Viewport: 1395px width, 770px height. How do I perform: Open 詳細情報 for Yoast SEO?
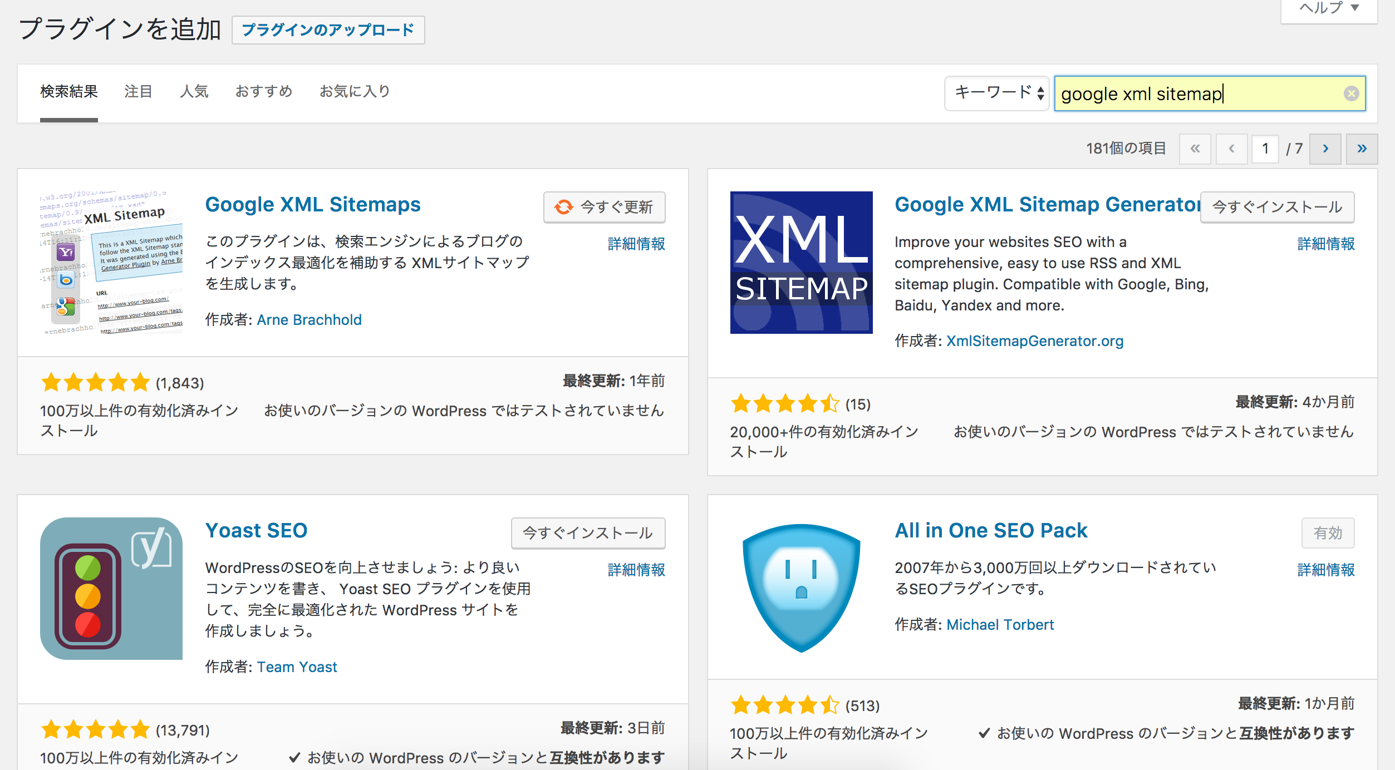coord(636,570)
